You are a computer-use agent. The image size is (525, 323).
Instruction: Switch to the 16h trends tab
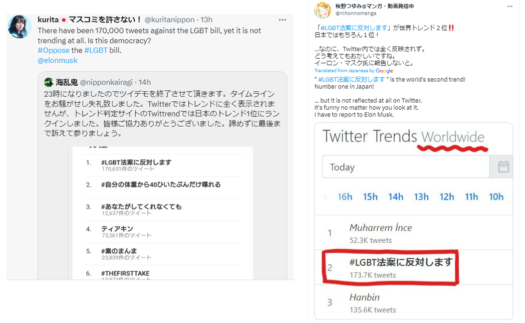point(344,197)
